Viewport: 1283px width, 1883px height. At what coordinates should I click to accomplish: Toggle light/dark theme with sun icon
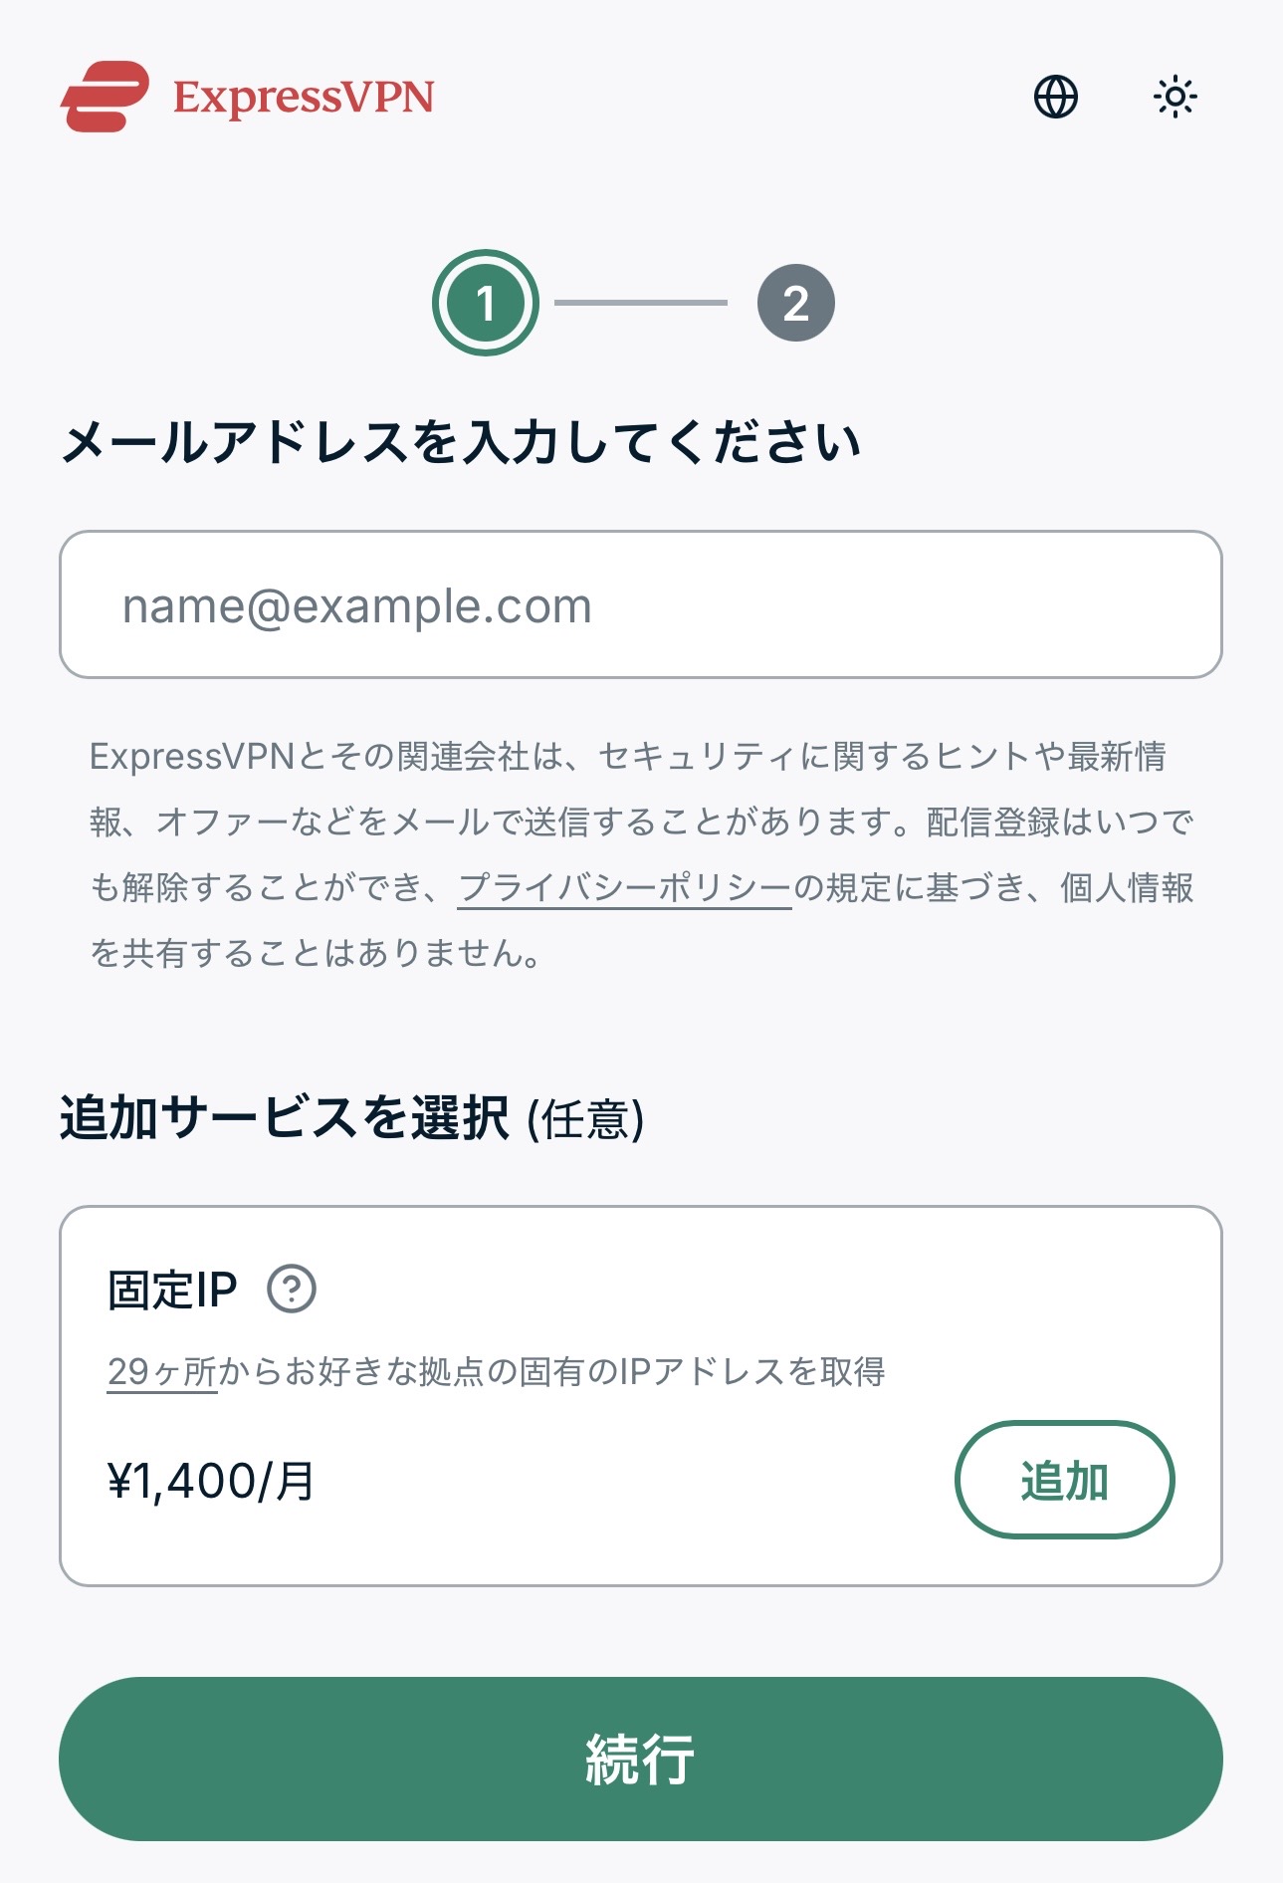point(1175,97)
